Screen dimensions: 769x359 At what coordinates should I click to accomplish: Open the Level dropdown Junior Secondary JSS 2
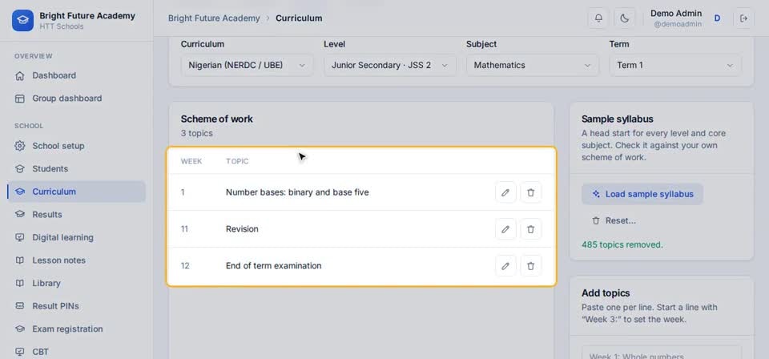click(x=390, y=65)
